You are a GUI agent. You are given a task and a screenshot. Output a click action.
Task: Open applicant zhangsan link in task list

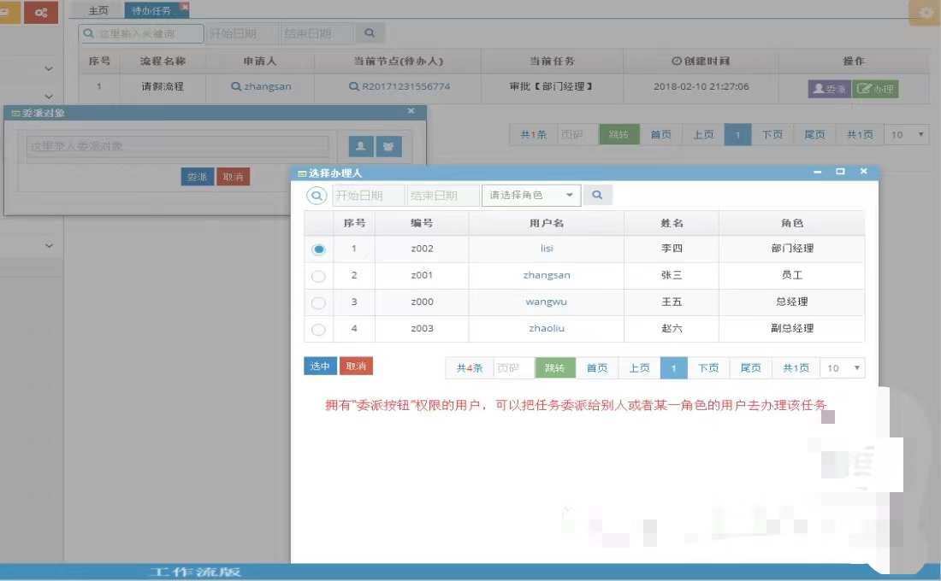tap(261, 86)
